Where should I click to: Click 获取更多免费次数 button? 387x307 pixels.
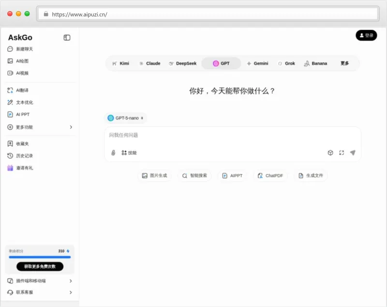(40, 266)
